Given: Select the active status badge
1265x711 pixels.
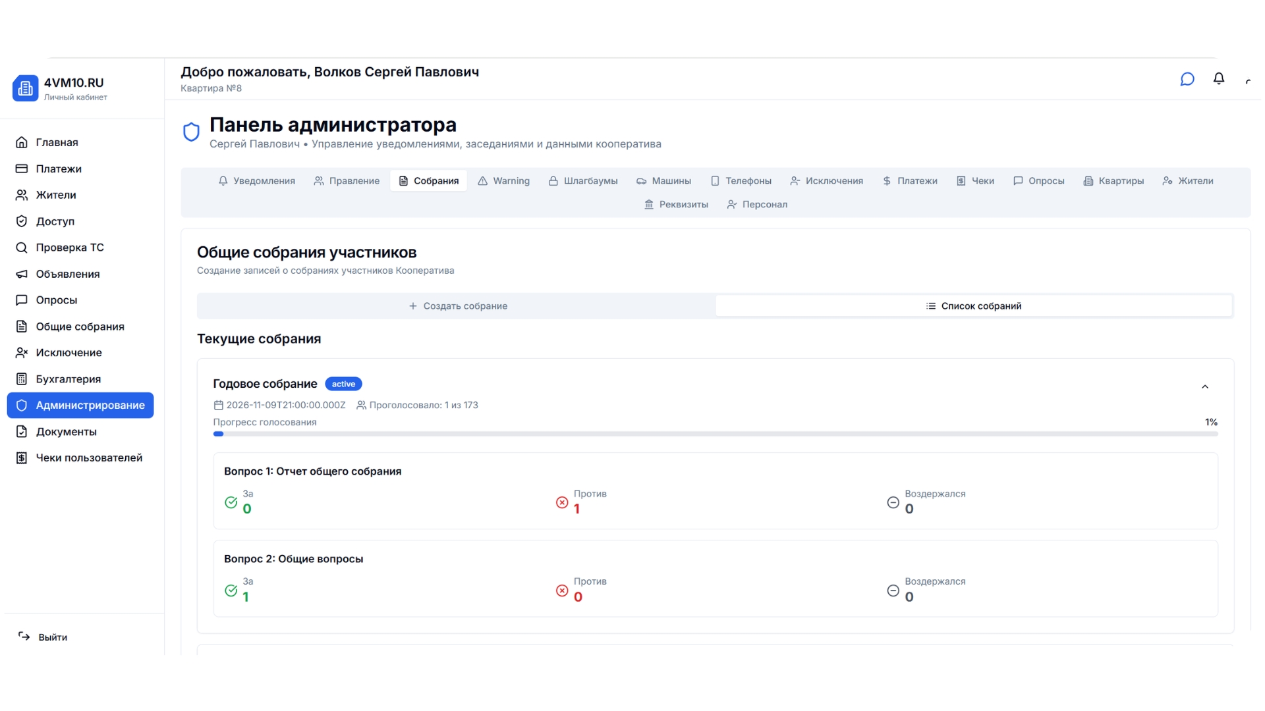Looking at the screenshot, I should [343, 384].
